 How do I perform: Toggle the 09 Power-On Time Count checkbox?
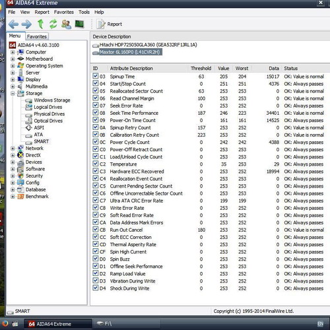pyautogui.click(x=96, y=120)
